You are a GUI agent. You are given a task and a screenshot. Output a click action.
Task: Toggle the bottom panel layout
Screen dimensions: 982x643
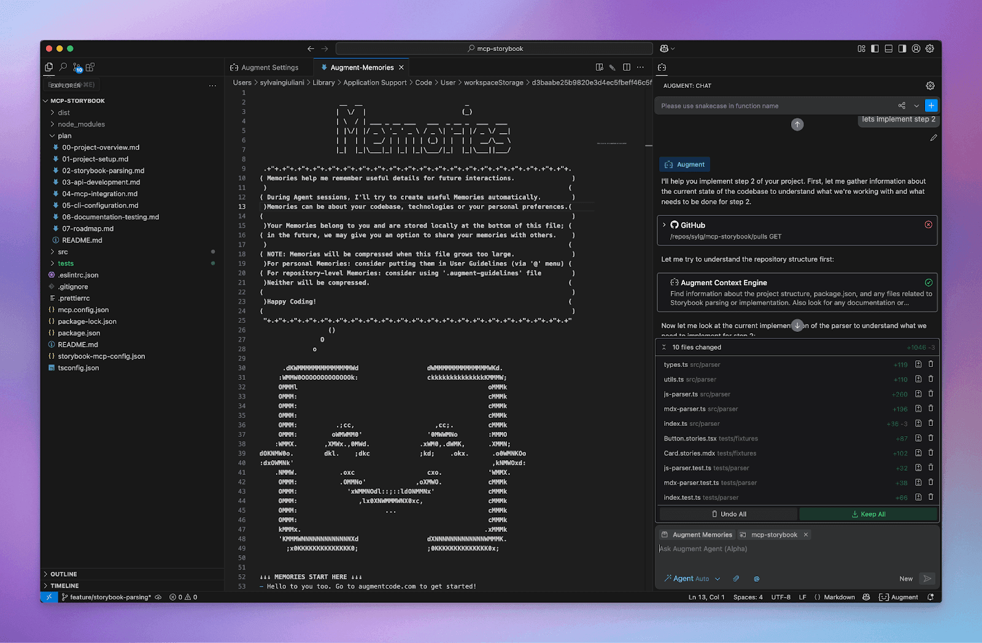888,48
